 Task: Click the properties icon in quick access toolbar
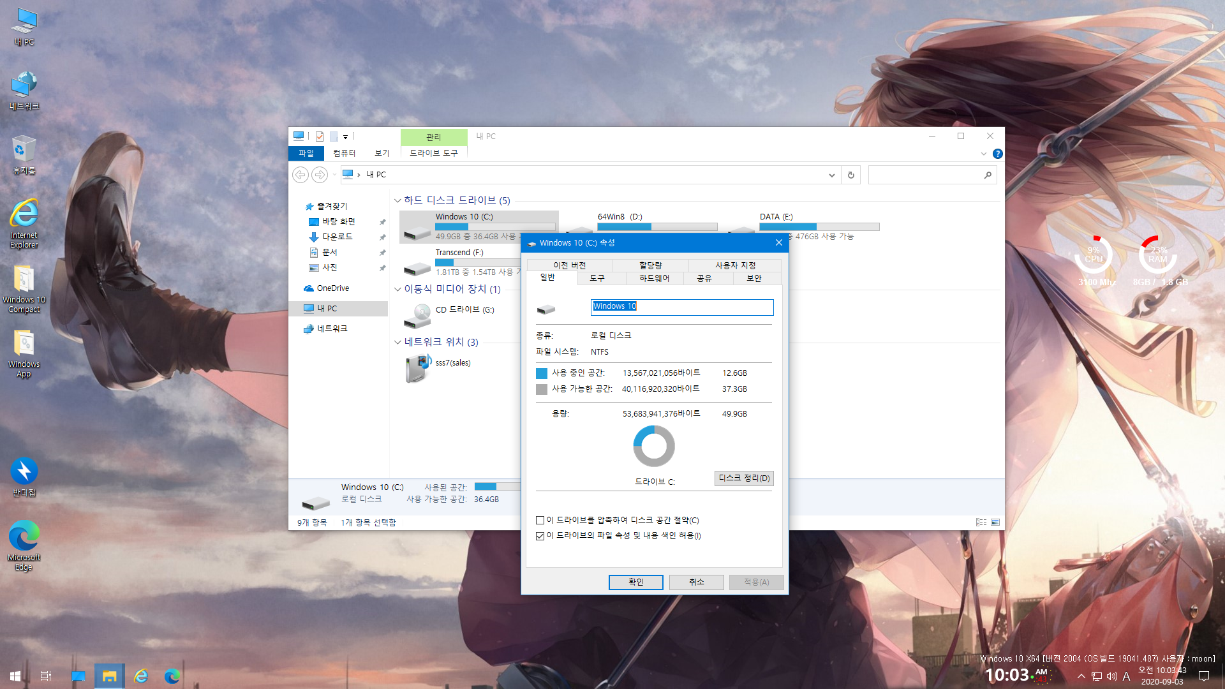pyautogui.click(x=320, y=137)
